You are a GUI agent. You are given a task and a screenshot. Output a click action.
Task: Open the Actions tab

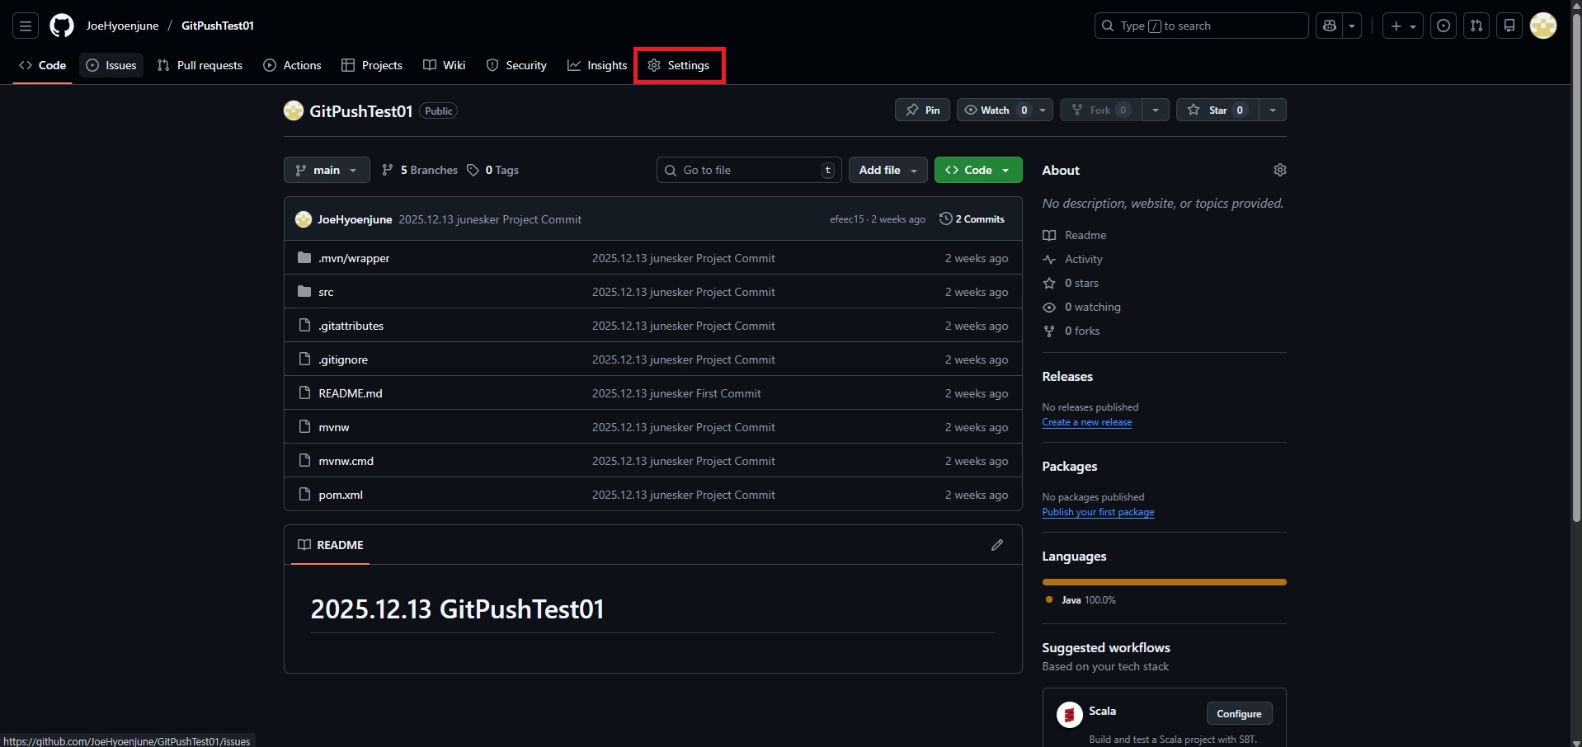click(292, 65)
